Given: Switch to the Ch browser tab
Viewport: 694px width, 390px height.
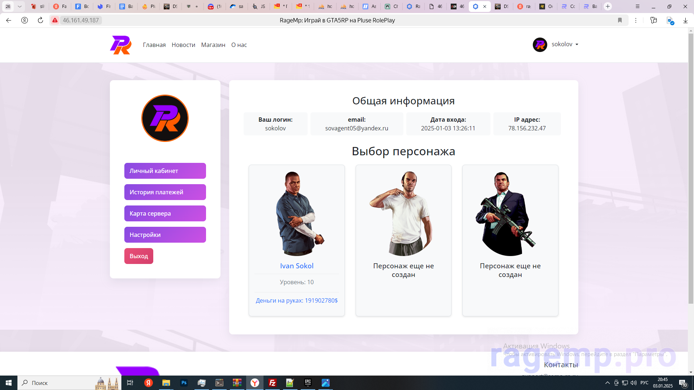Looking at the screenshot, I should pos(391,6).
